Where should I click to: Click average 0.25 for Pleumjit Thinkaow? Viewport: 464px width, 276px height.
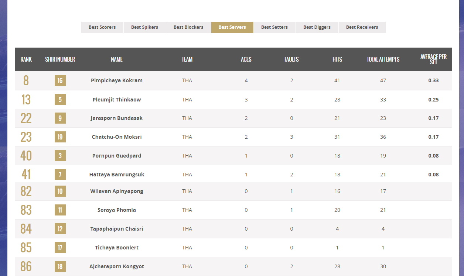433,100
